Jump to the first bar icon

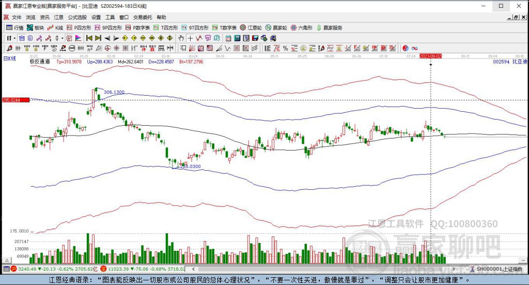89,38
